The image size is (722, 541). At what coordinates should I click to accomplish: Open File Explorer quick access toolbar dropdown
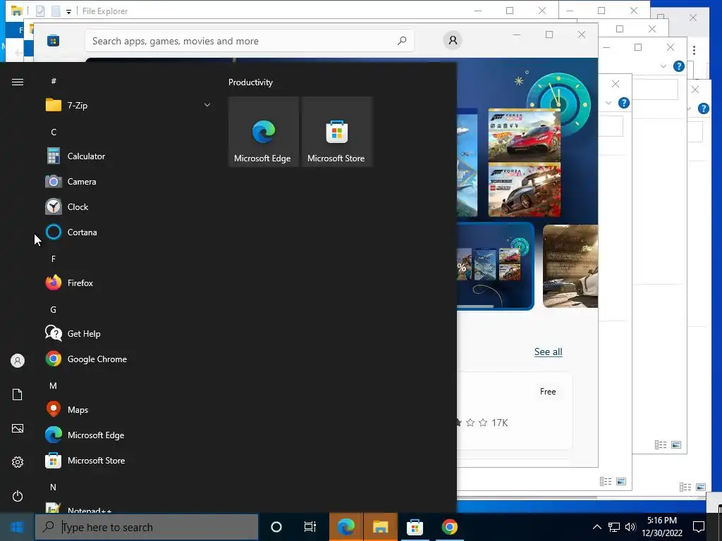(x=68, y=11)
